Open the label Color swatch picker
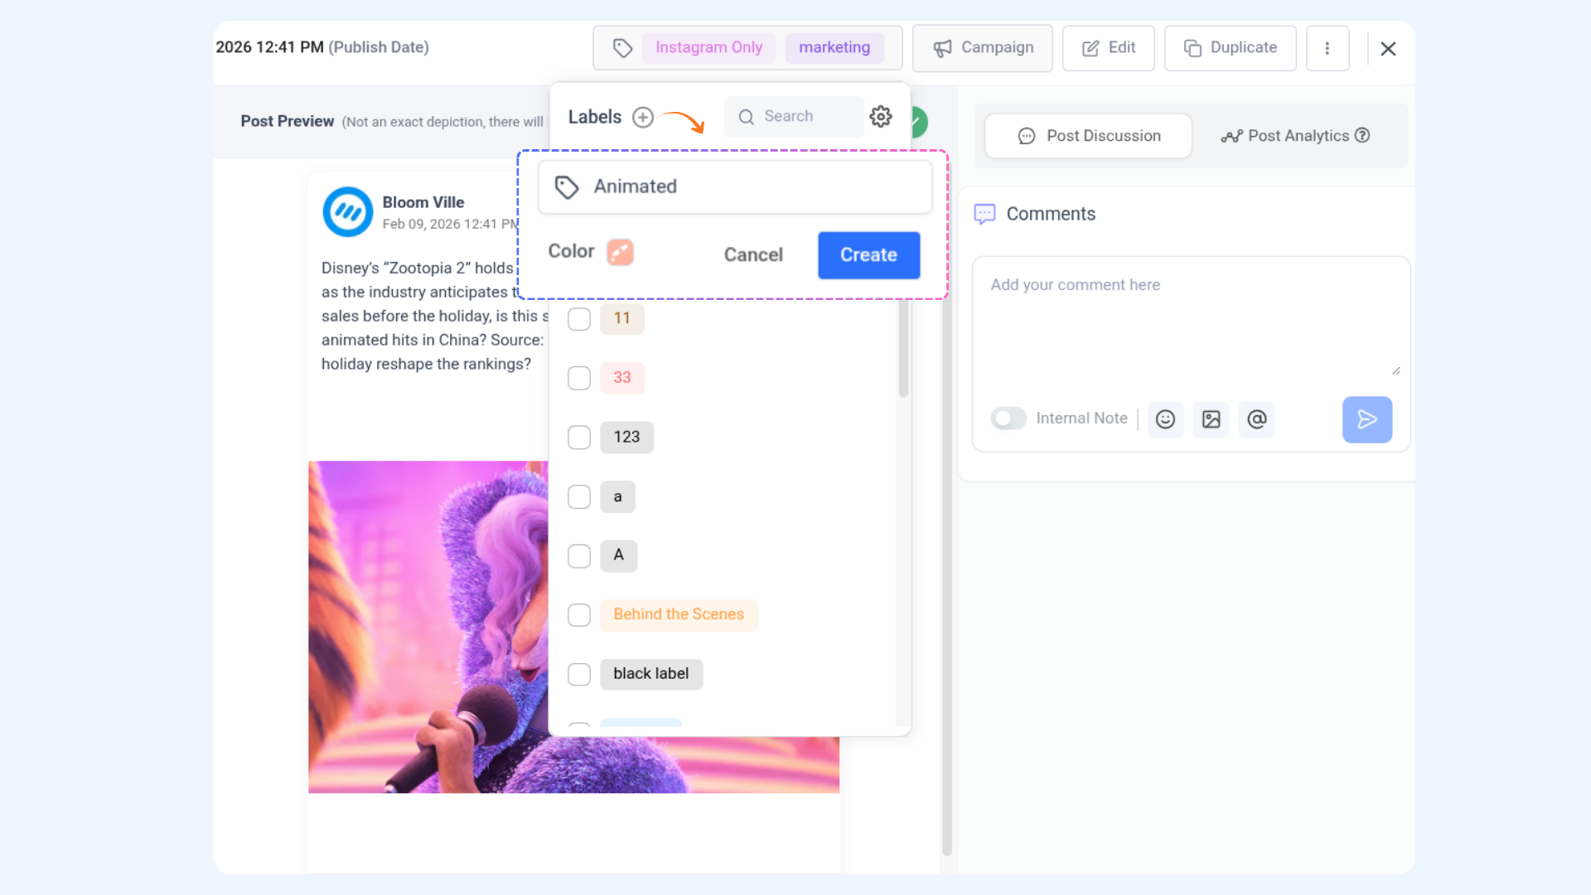 pos(620,252)
